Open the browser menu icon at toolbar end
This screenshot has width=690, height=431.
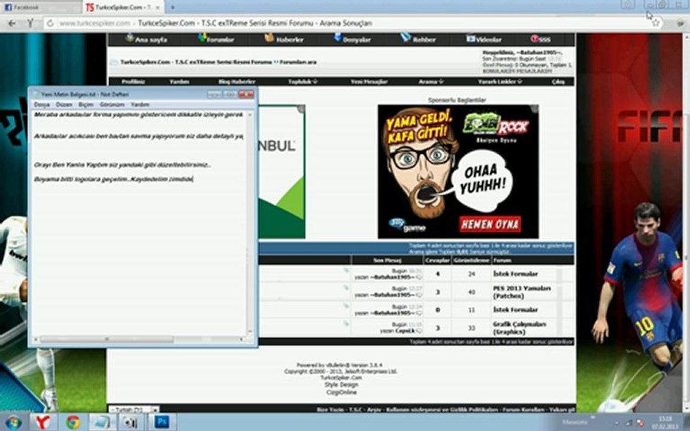(680, 23)
